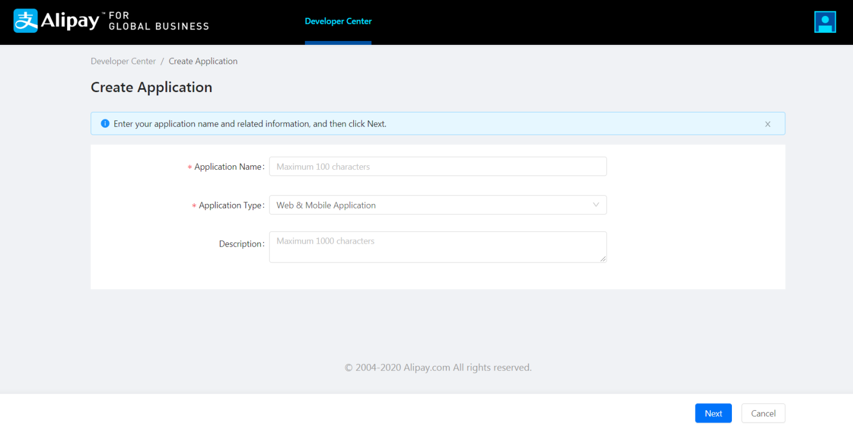853x430 pixels.
Task: Dismiss the info banner with the X
Action: 768,124
